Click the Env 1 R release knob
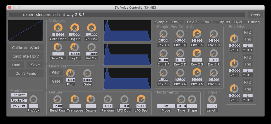This screenshot has width=271, height=124. (214, 34)
